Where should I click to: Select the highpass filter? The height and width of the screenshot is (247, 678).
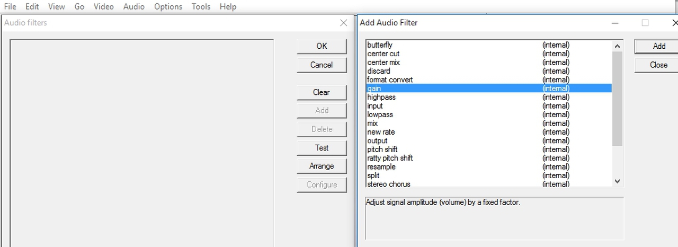[381, 97]
